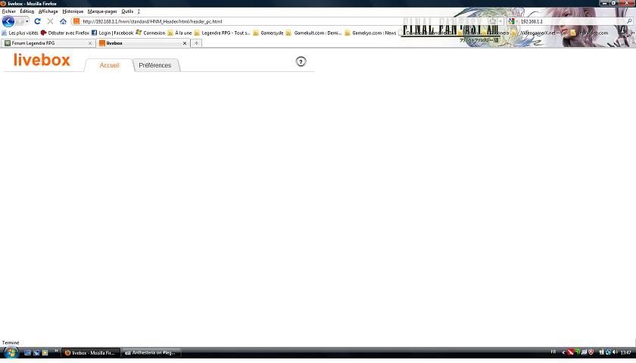Click FR language indicator in taskbar
Screen dimensions: 636x363
click(x=553, y=352)
